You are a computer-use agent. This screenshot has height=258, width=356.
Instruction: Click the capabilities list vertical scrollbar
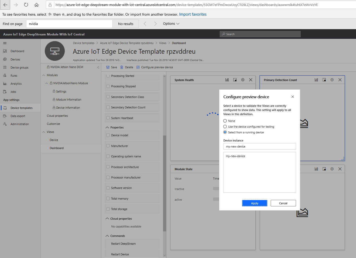[164, 184]
